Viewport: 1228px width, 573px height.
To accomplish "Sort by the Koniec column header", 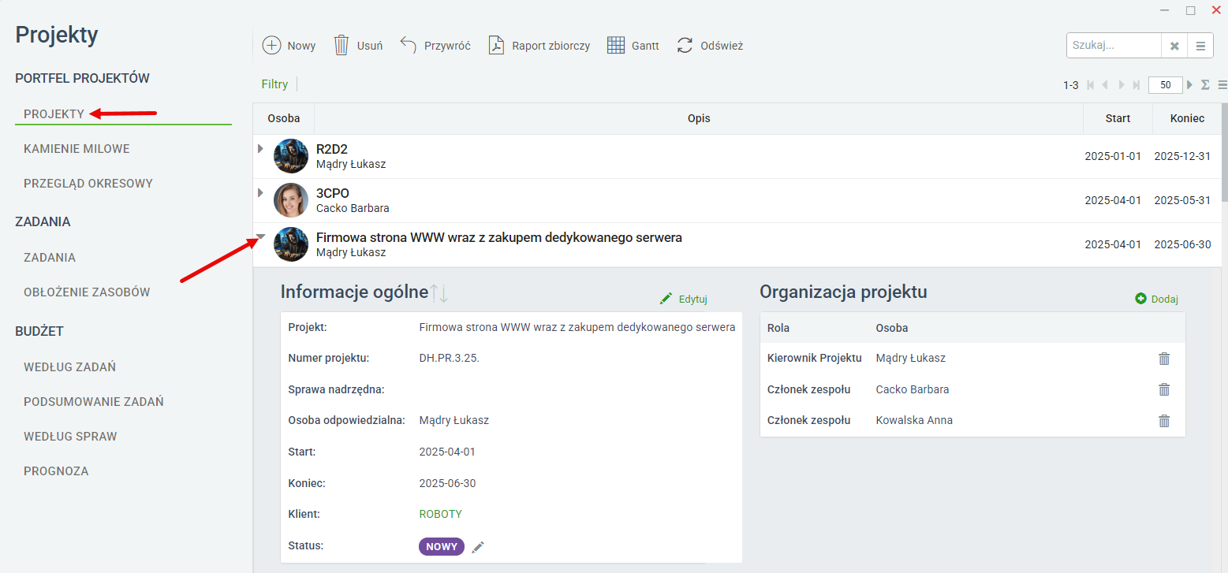I will pos(1187,118).
